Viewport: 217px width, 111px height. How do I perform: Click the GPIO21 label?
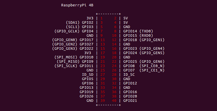(x=130, y=101)
